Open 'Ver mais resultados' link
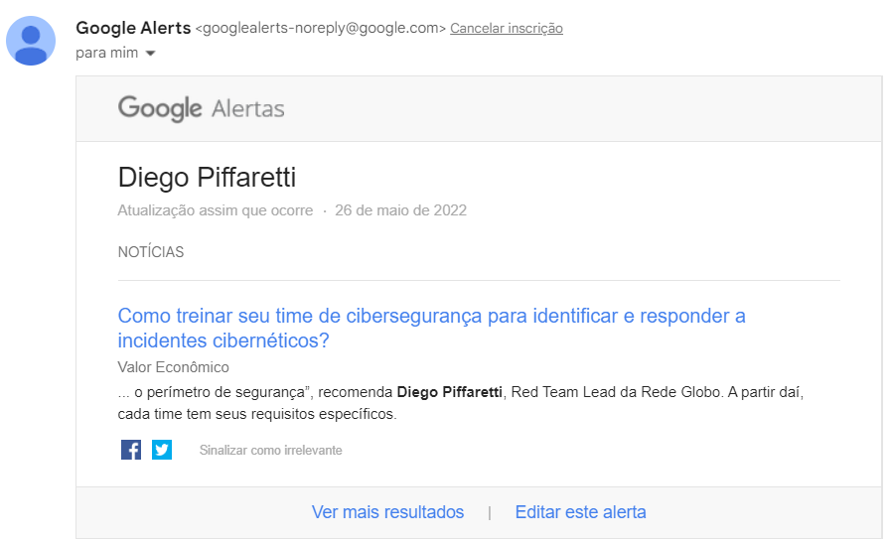The width and height of the screenshot is (890, 543). tap(387, 512)
